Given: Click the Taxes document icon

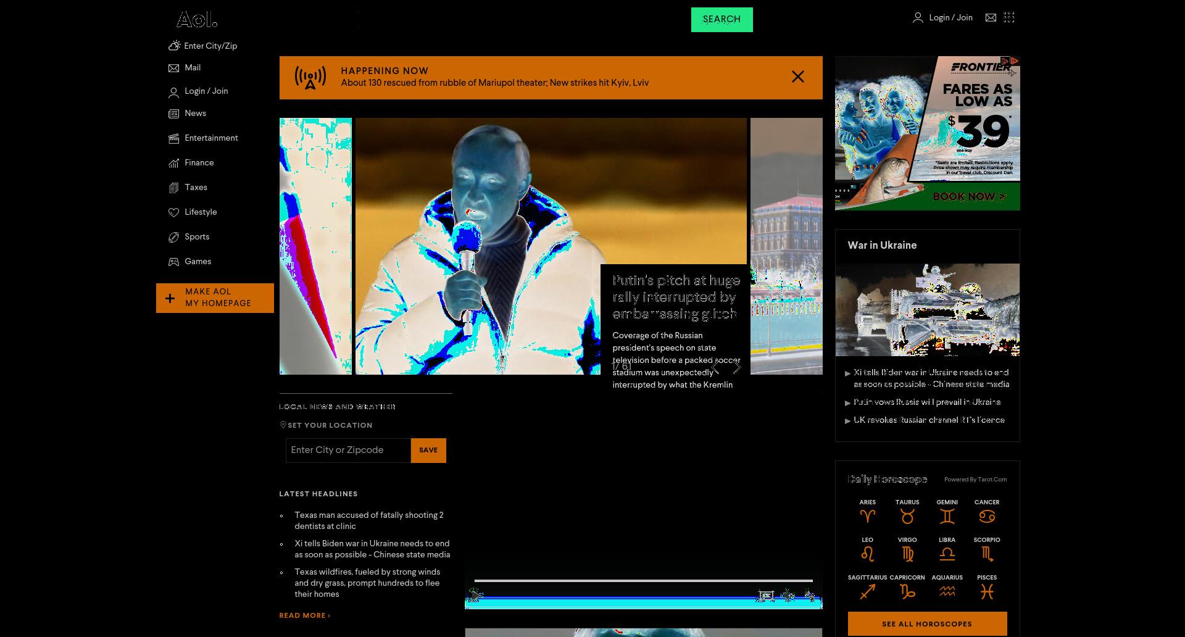Looking at the screenshot, I should point(174,188).
